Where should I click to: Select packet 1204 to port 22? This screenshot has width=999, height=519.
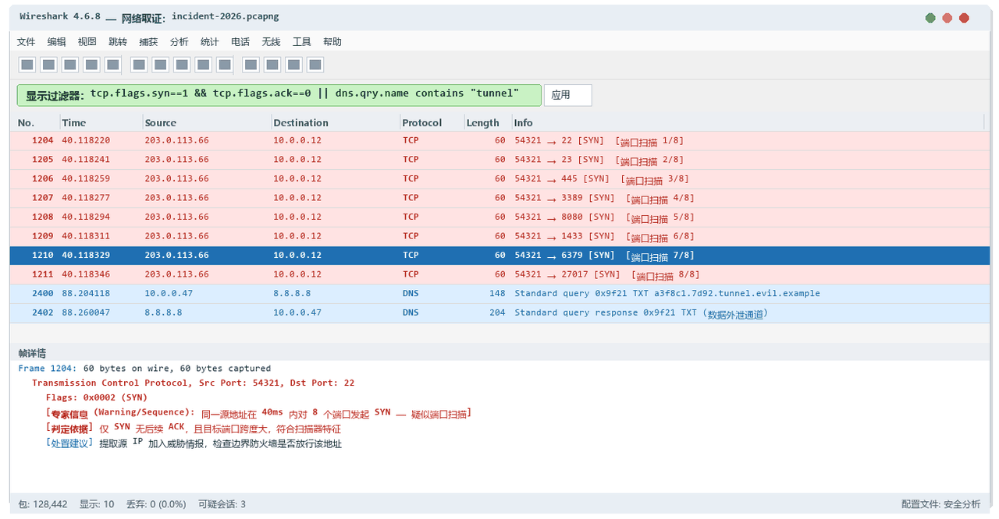click(499, 140)
